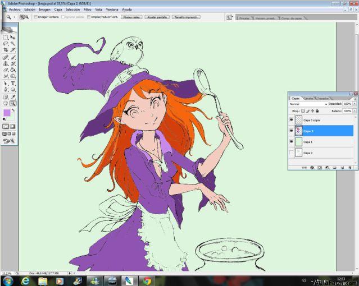
Task: Select the Type tool
Action: [13, 84]
